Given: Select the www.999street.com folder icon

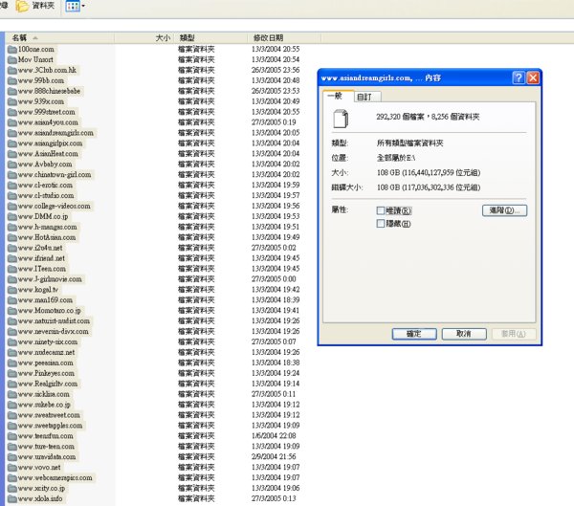Looking at the screenshot, I should pos(12,112).
